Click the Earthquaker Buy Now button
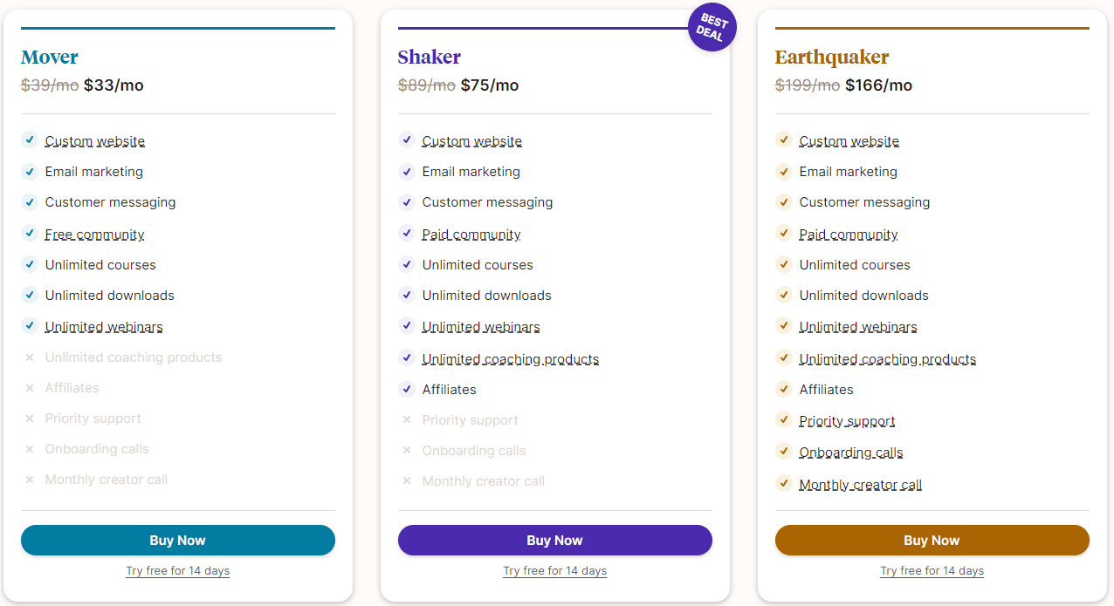The image size is (1114, 606). point(932,541)
